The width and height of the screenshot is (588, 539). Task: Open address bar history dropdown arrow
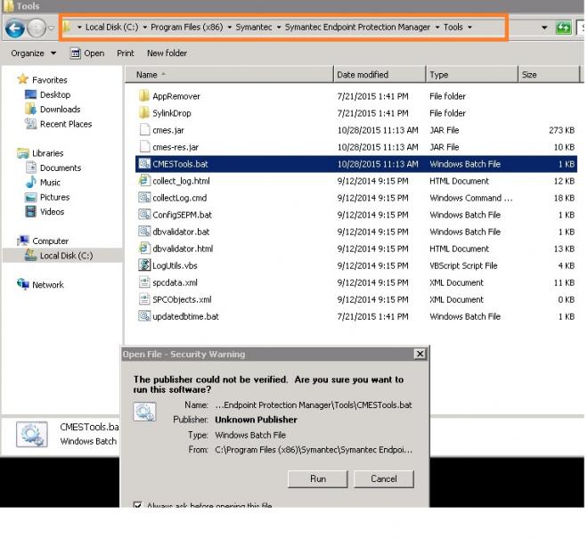tap(544, 28)
